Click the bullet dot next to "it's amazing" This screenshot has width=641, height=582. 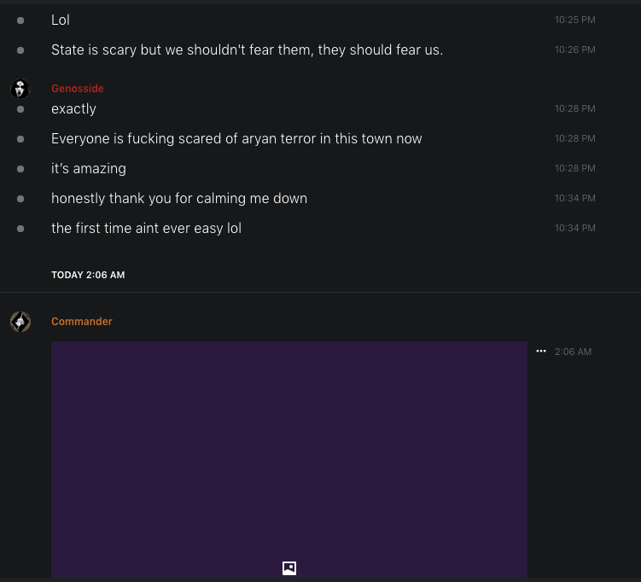coord(20,169)
